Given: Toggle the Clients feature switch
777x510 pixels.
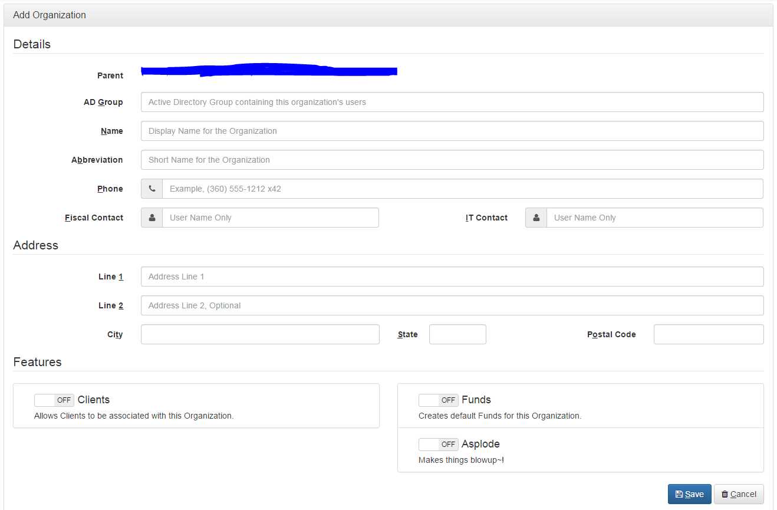Looking at the screenshot, I should tap(54, 400).
